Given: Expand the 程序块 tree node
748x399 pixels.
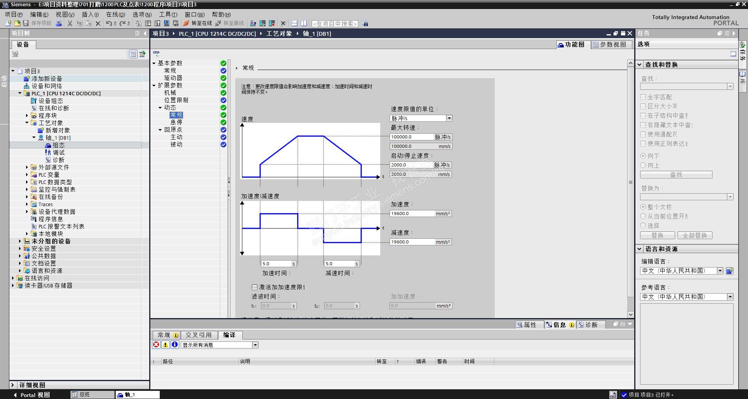Looking at the screenshot, I should click(x=27, y=115).
